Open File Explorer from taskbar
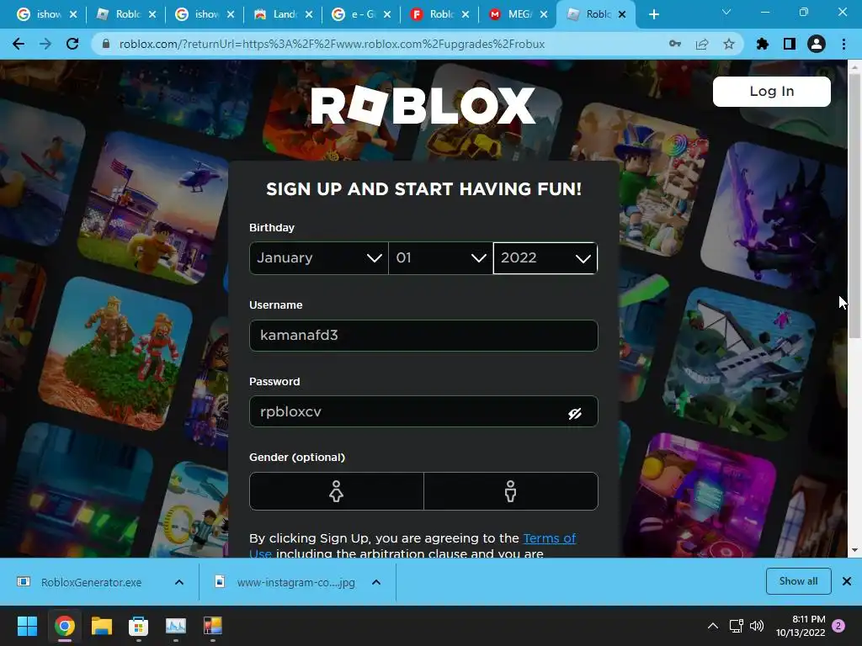The image size is (862, 646). (x=101, y=626)
